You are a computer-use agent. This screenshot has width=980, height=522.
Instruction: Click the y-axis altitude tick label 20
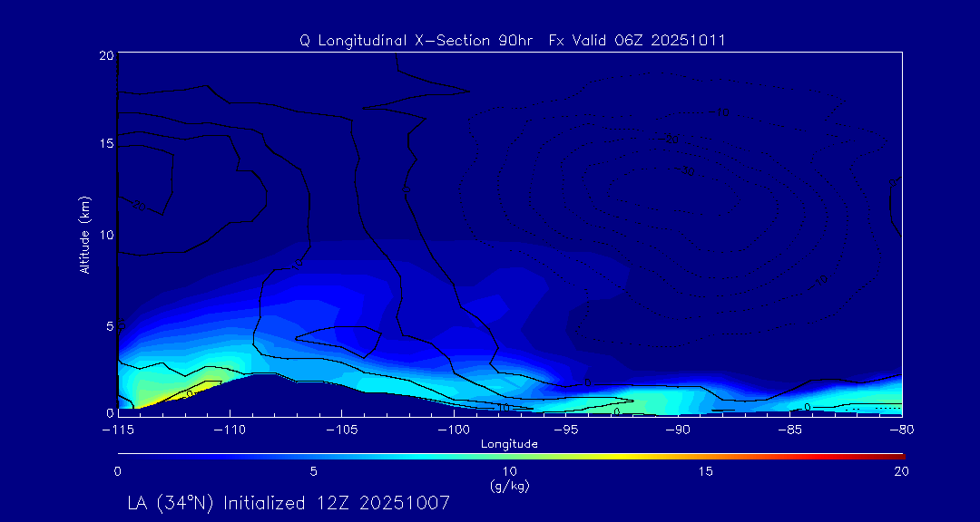[105, 55]
